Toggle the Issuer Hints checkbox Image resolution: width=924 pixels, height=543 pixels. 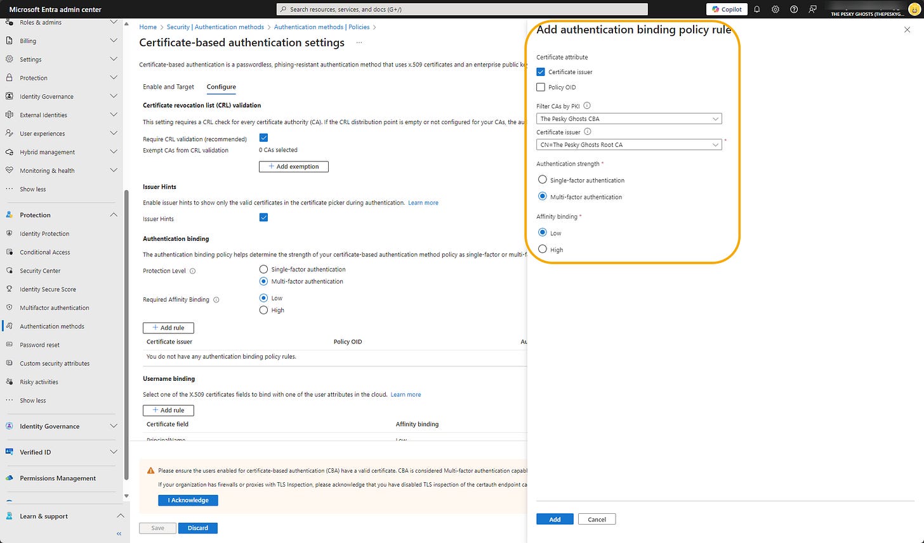pos(263,217)
